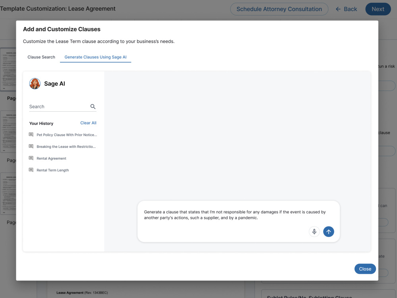Close the Add and Customize Clauses dialog

pos(365,269)
